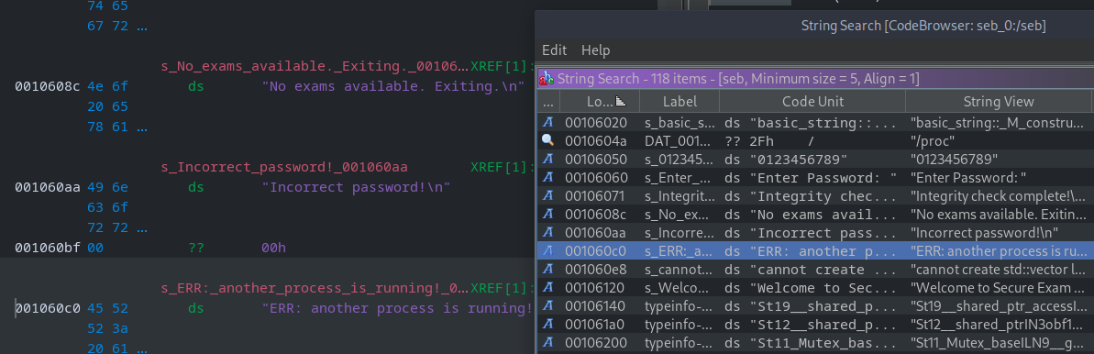
Task: Click label s_ERR:_a... in selected row
Action: click(680, 250)
